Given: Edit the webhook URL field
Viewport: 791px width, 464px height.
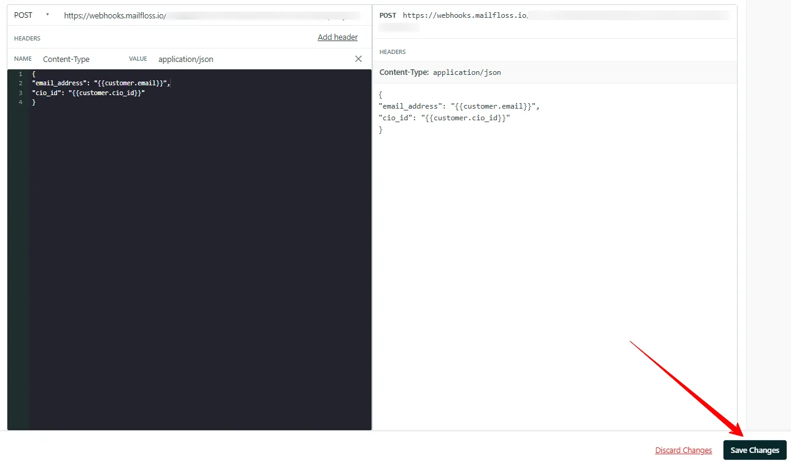Looking at the screenshot, I should [x=212, y=16].
